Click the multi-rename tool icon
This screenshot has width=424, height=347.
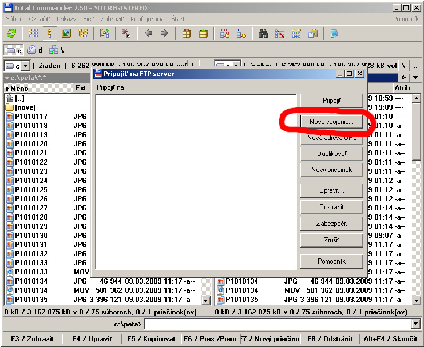280,34
